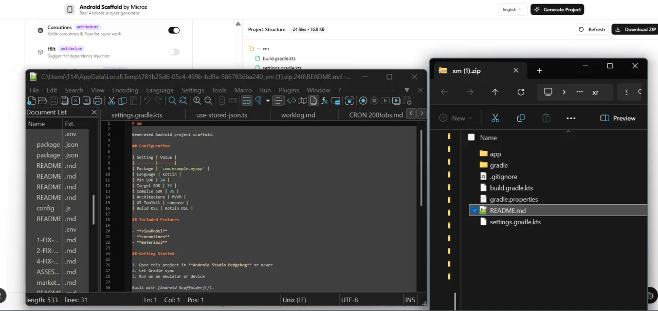
Task: Click Start Macro Recording icon
Action: (x=363, y=101)
